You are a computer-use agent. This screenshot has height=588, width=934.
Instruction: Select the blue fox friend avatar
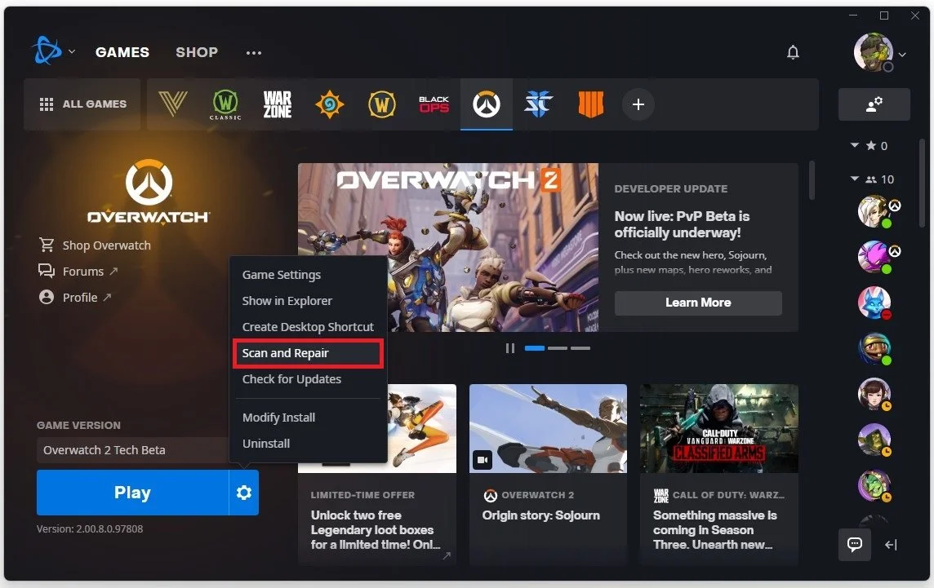(874, 303)
